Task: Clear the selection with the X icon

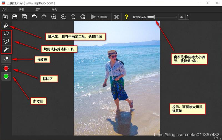Action: click(116, 17)
